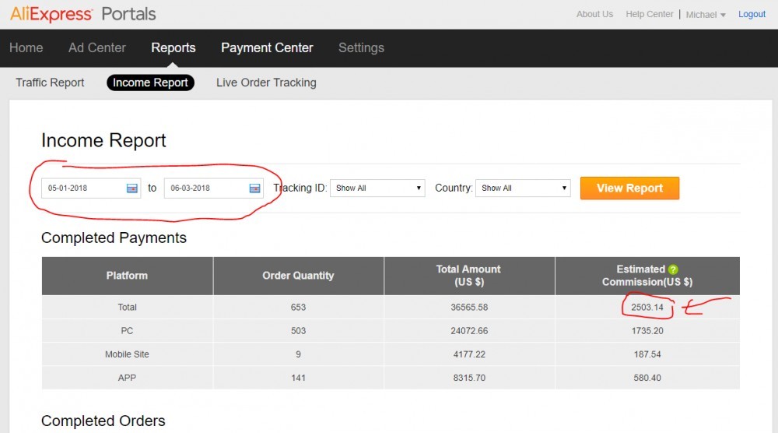Open the Payment Center menu
778x433 pixels.
point(267,48)
